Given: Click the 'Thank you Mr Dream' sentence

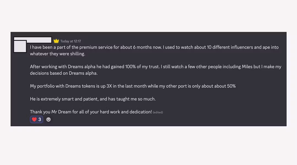Looking at the screenshot, I should click(x=91, y=112).
